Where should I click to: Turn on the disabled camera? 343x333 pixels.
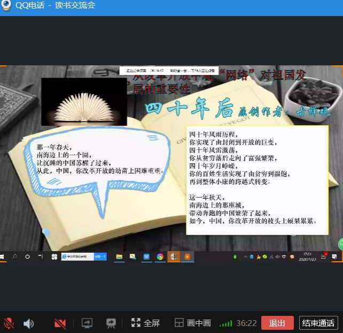60,323
